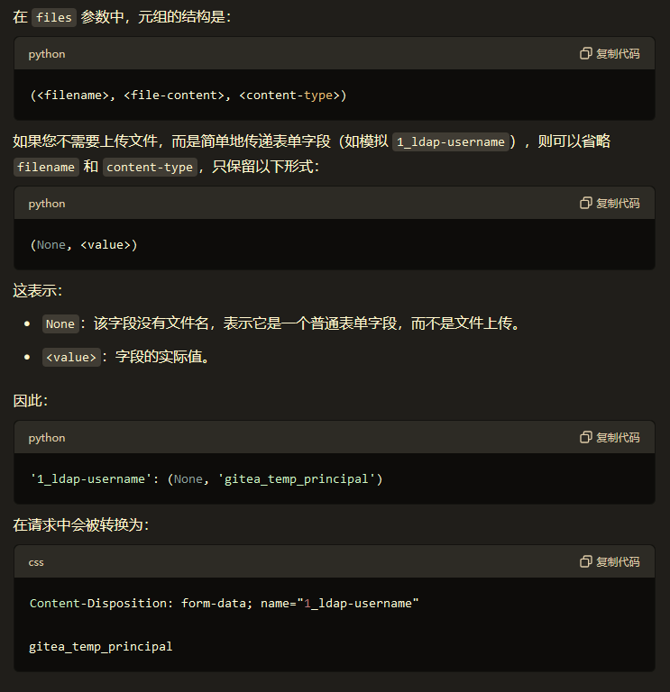Click inline '1_ldap-username' tag in the paragraph
The image size is (670, 692).
[x=451, y=142]
